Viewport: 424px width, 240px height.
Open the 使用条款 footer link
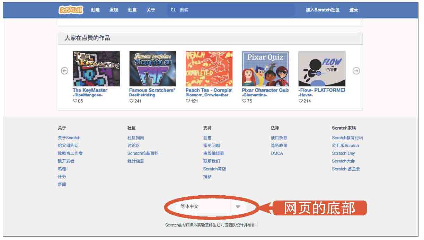279,138
